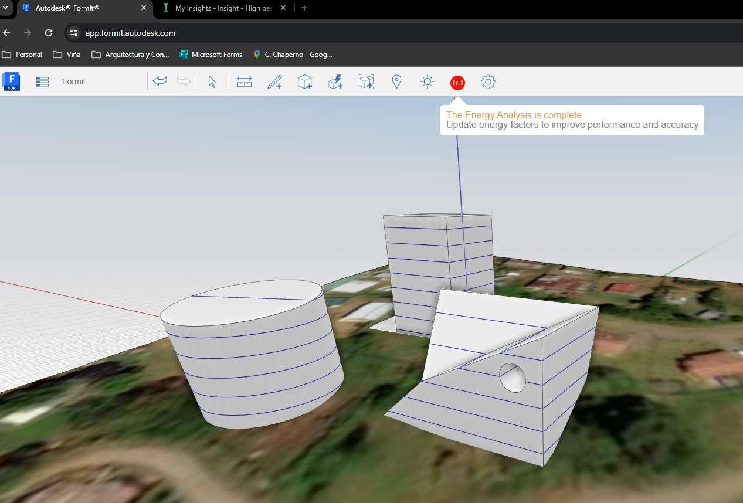
Task: Open the Sketch pencil tool
Action: click(274, 82)
